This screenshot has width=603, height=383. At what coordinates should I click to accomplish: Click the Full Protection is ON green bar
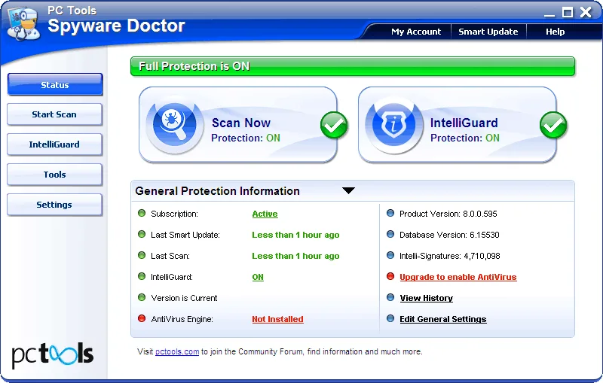(x=353, y=66)
